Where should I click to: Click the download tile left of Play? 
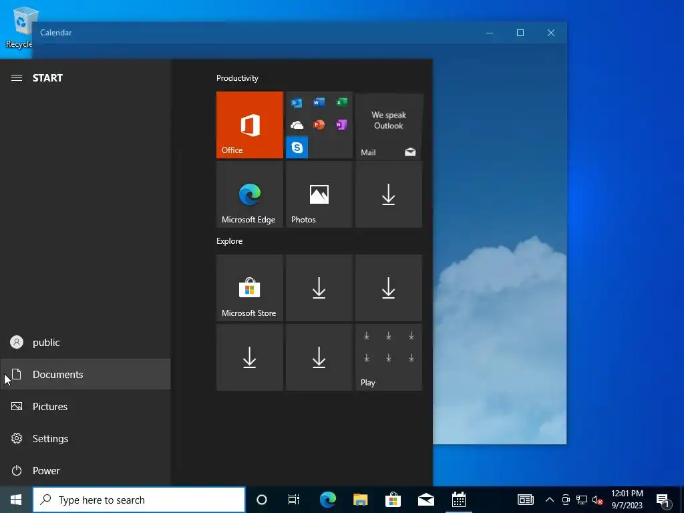coord(319,357)
